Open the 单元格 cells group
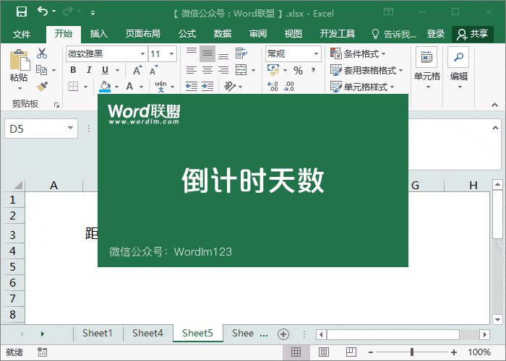 point(426,69)
